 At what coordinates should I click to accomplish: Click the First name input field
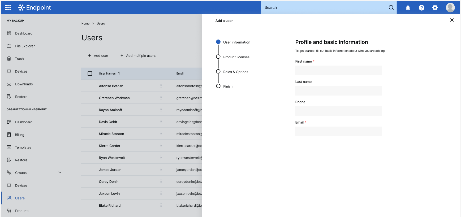338,71
